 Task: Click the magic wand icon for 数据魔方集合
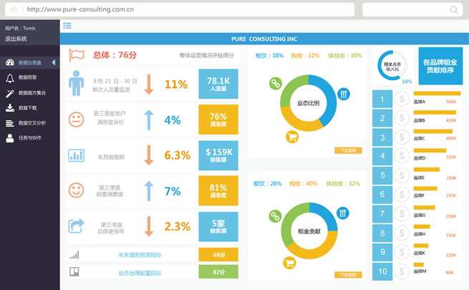click(9, 92)
